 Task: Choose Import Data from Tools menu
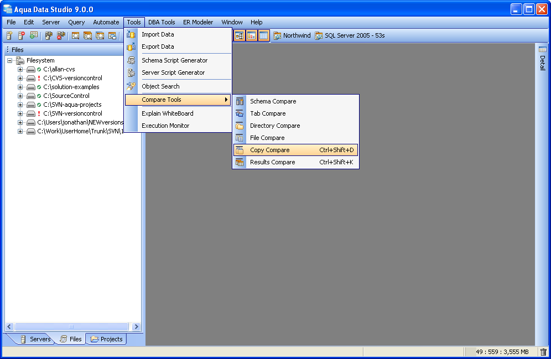(x=178, y=34)
